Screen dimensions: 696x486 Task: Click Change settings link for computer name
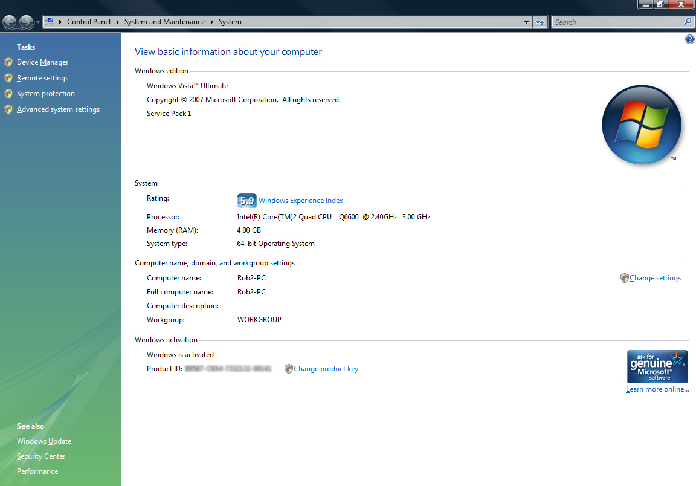[x=655, y=278]
